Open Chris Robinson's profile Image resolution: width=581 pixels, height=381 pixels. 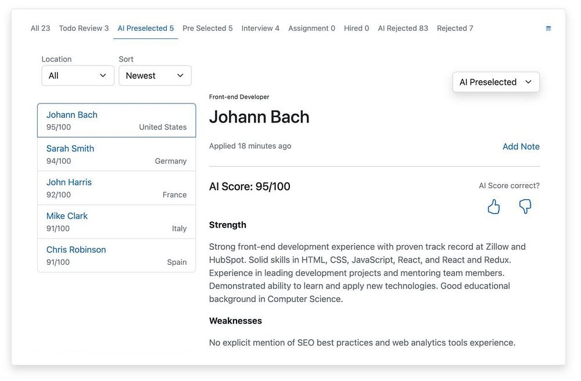coord(116,256)
